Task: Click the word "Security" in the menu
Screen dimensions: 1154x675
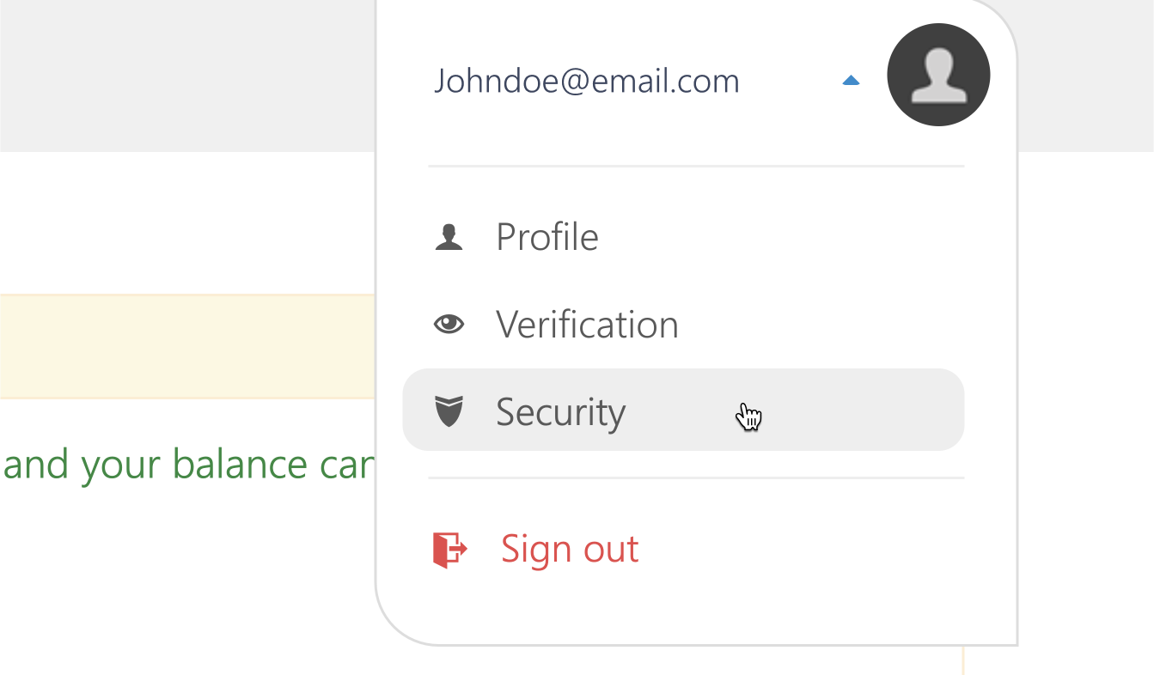Action: point(560,413)
